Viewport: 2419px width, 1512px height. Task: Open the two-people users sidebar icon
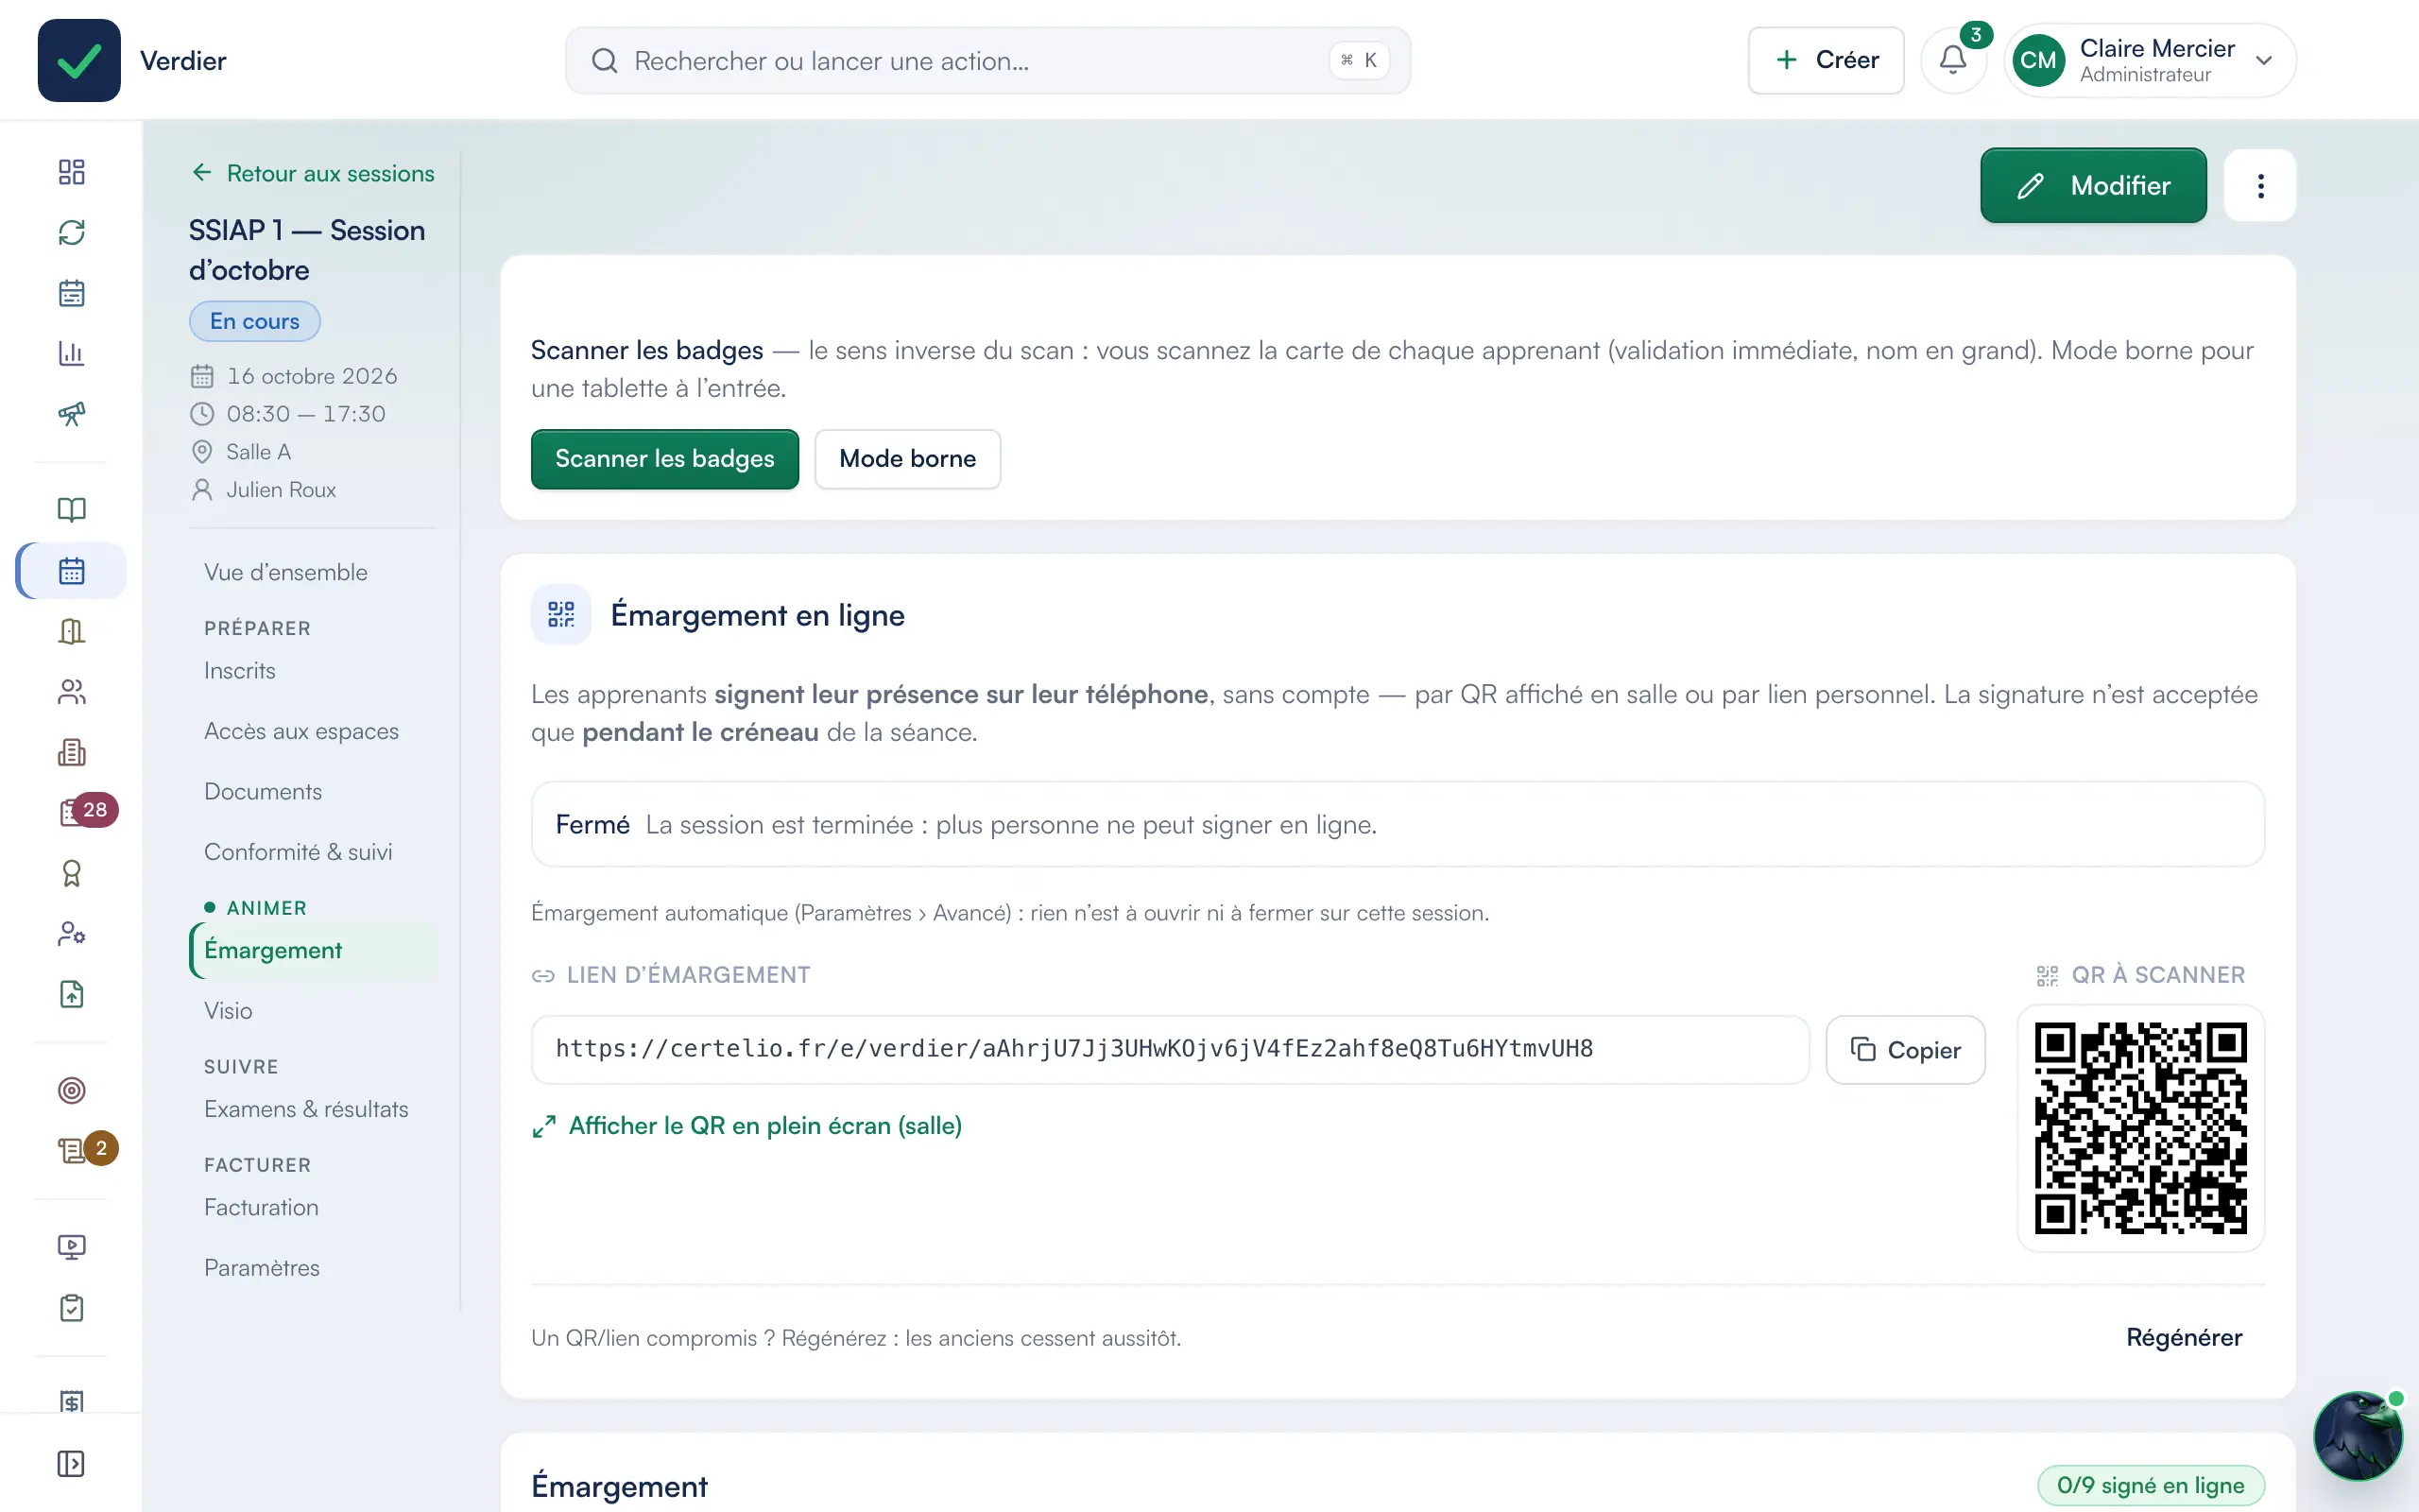[x=71, y=692]
